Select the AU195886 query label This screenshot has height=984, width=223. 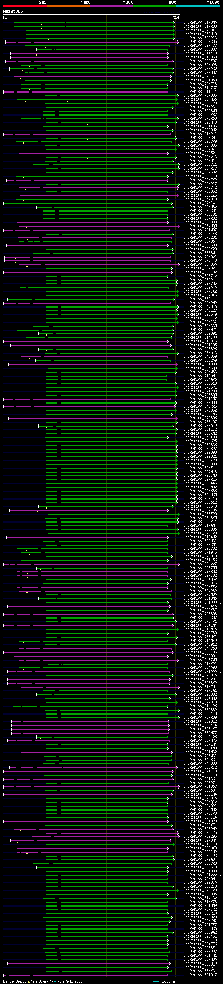point(13,12)
